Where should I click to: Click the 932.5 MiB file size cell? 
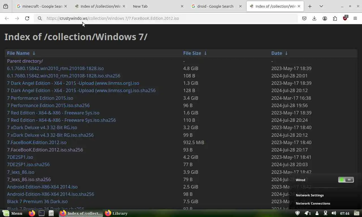point(194,142)
